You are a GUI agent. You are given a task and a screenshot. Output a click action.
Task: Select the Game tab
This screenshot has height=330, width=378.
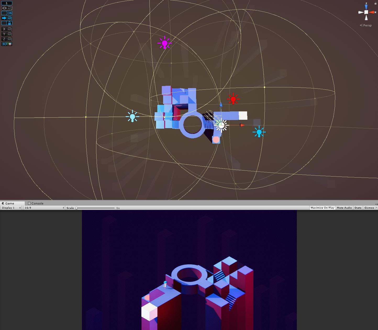pyautogui.click(x=9, y=203)
